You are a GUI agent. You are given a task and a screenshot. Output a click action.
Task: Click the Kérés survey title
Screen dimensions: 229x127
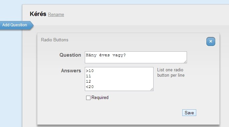(x=38, y=14)
